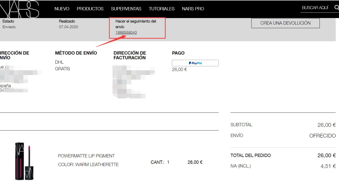Click the ENVÍO label in summary
This screenshot has width=339, height=190.
237,136
